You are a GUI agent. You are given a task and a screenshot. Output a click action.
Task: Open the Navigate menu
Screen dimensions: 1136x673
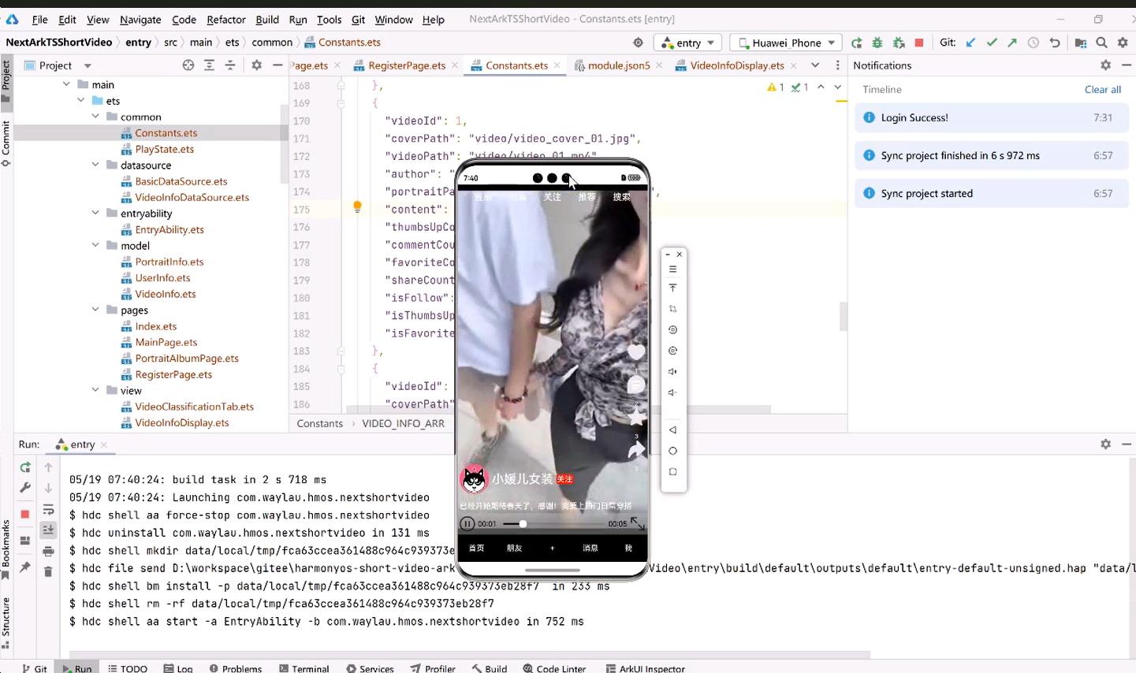tap(140, 20)
